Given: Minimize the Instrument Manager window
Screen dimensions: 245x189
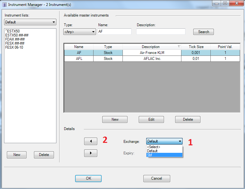Looking at the screenshot, I should pos(217,3).
